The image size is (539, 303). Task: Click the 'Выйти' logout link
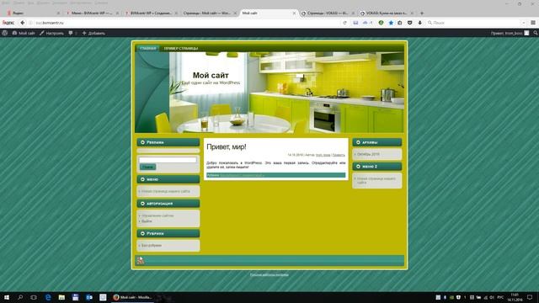pos(147,221)
